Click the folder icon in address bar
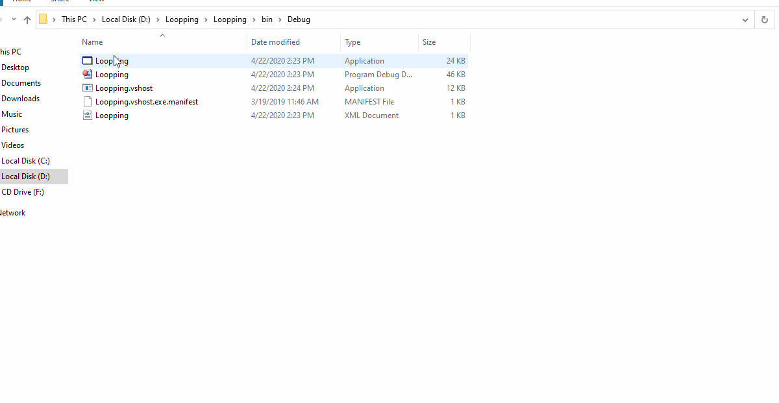Image resolution: width=779 pixels, height=403 pixels. click(43, 19)
